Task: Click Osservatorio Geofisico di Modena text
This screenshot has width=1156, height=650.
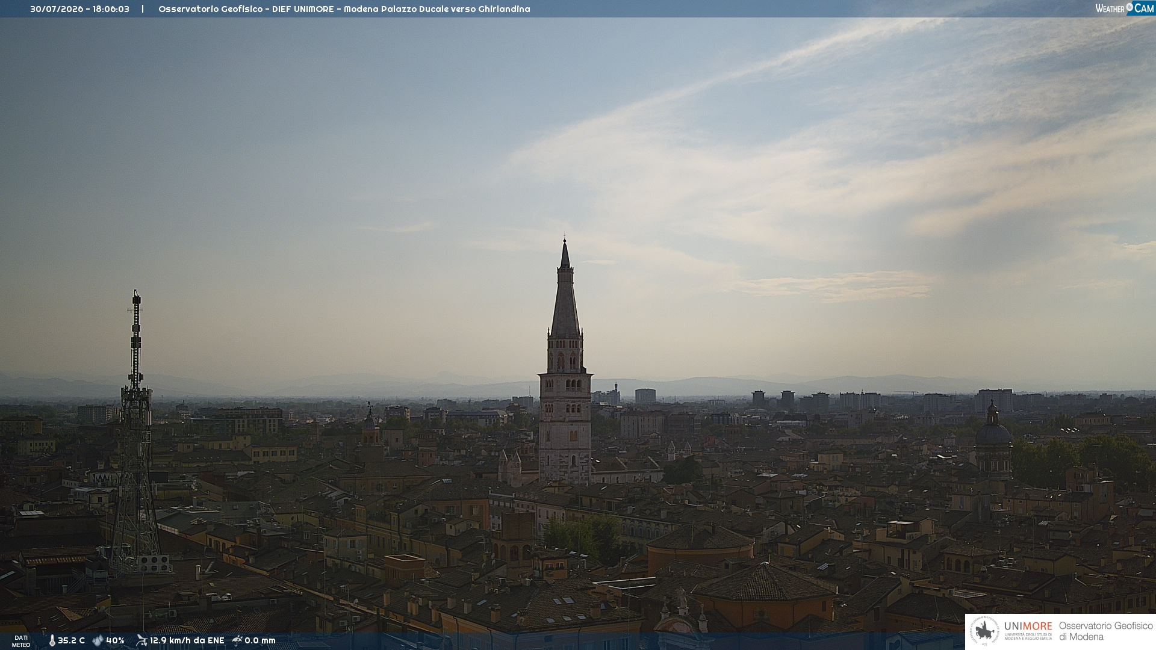Action: coord(1105,631)
